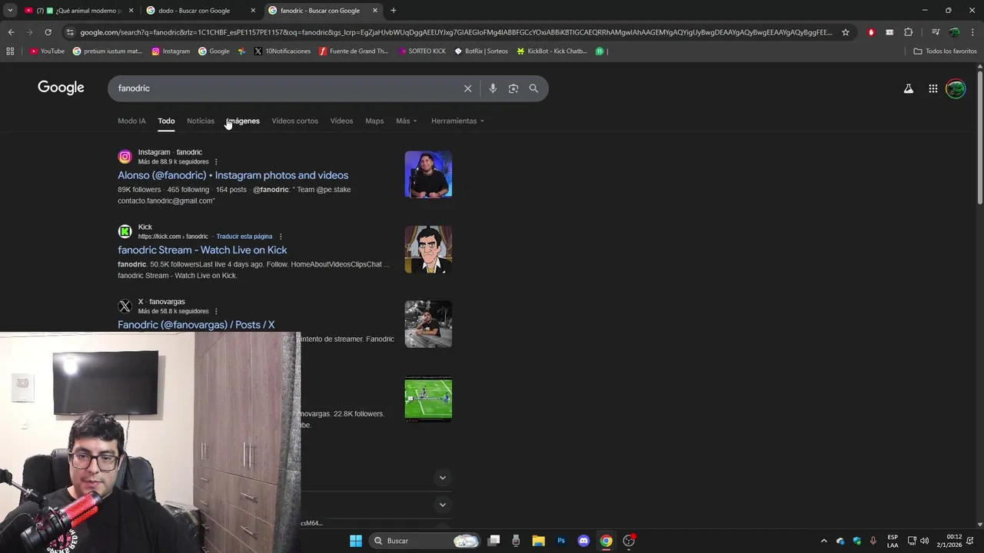Screen dimensions: 984x553
Task: Open the Windows Start menu
Action: [356, 541]
